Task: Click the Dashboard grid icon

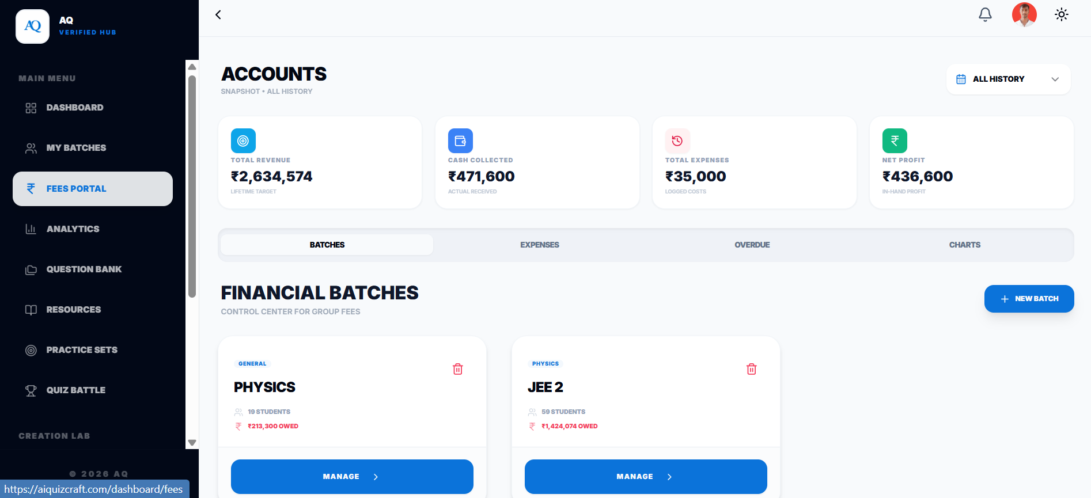Action: click(31, 108)
